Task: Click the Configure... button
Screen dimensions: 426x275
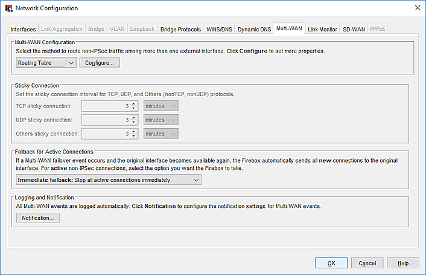Action: pos(100,63)
